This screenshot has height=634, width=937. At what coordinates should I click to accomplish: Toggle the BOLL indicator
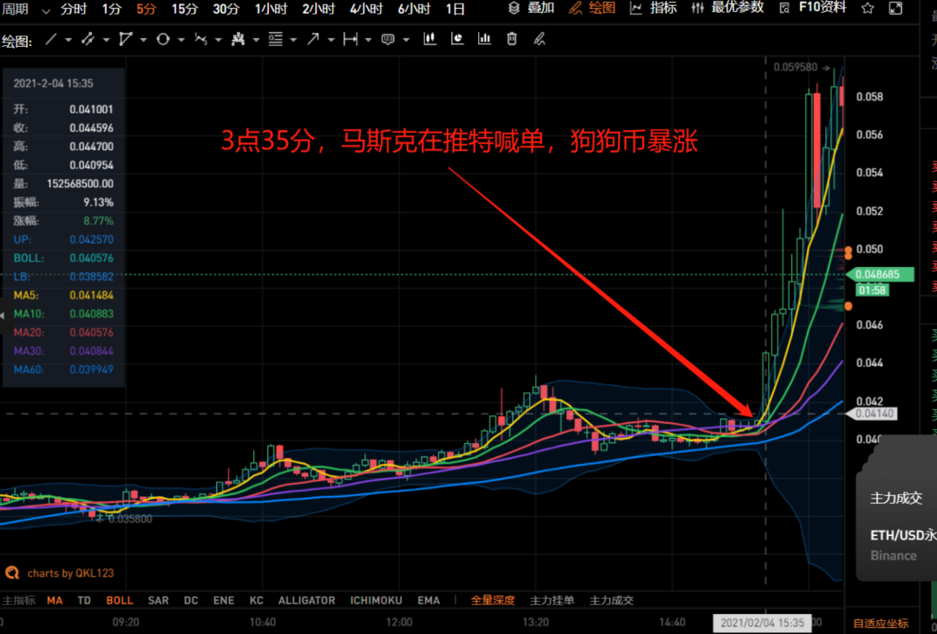click(x=120, y=600)
